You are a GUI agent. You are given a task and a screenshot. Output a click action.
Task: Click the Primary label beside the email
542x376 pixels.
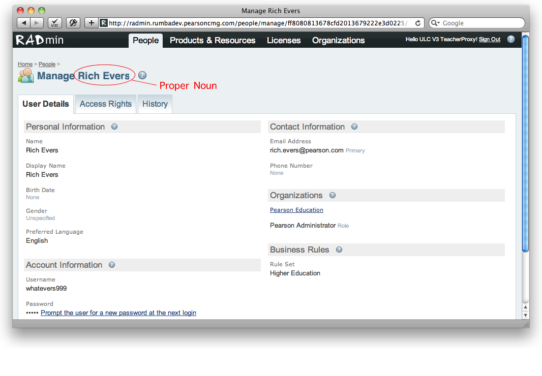coord(355,151)
